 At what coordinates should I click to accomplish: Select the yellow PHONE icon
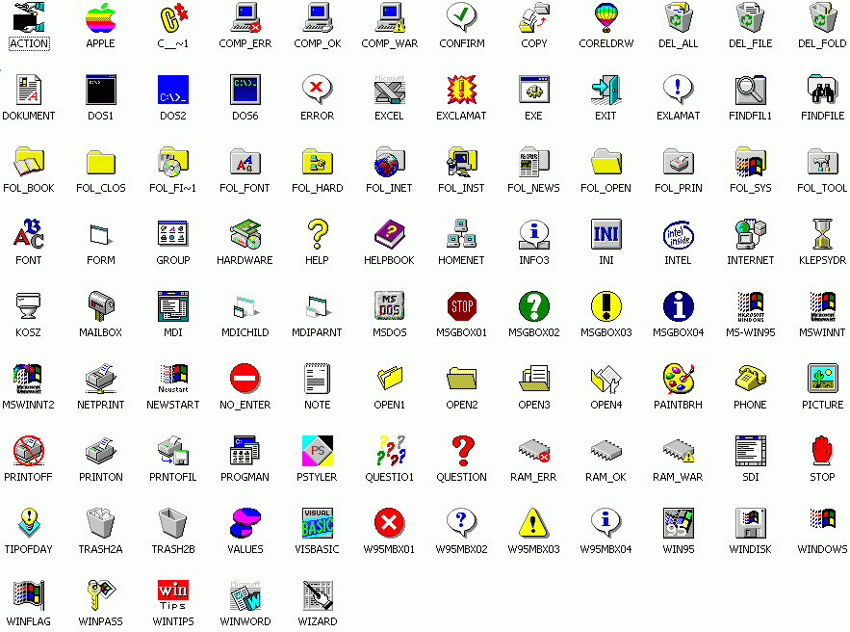(x=750, y=378)
